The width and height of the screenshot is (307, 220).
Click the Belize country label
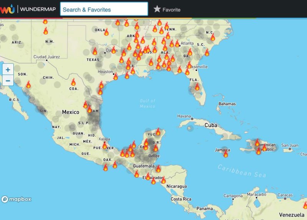pos(154,156)
